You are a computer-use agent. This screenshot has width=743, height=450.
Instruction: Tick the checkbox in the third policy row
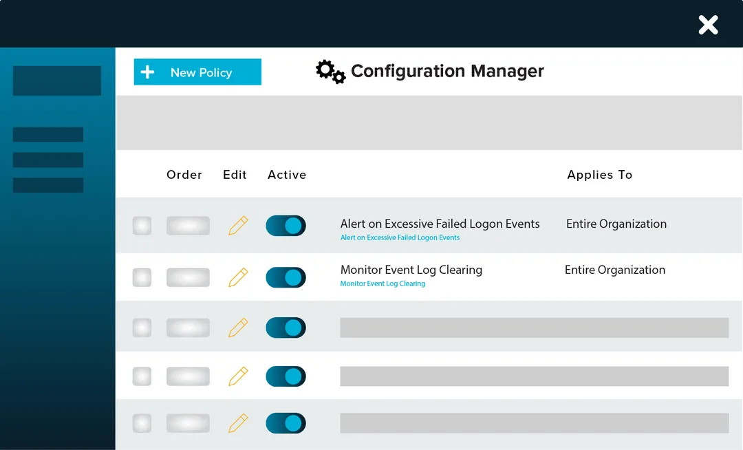click(x=142, y=328)
